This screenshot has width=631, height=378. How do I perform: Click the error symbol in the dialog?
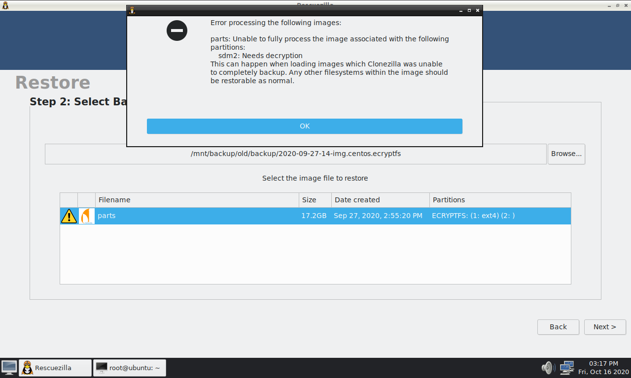point(176,30)
